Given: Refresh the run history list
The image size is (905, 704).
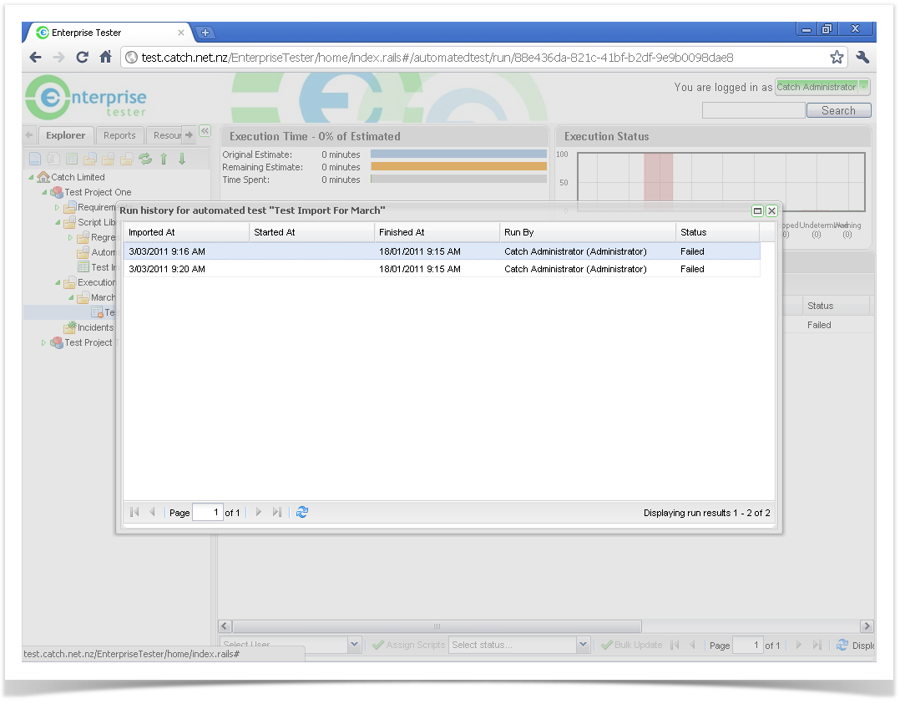Looking at the screenshot, I should pos(302,513).
